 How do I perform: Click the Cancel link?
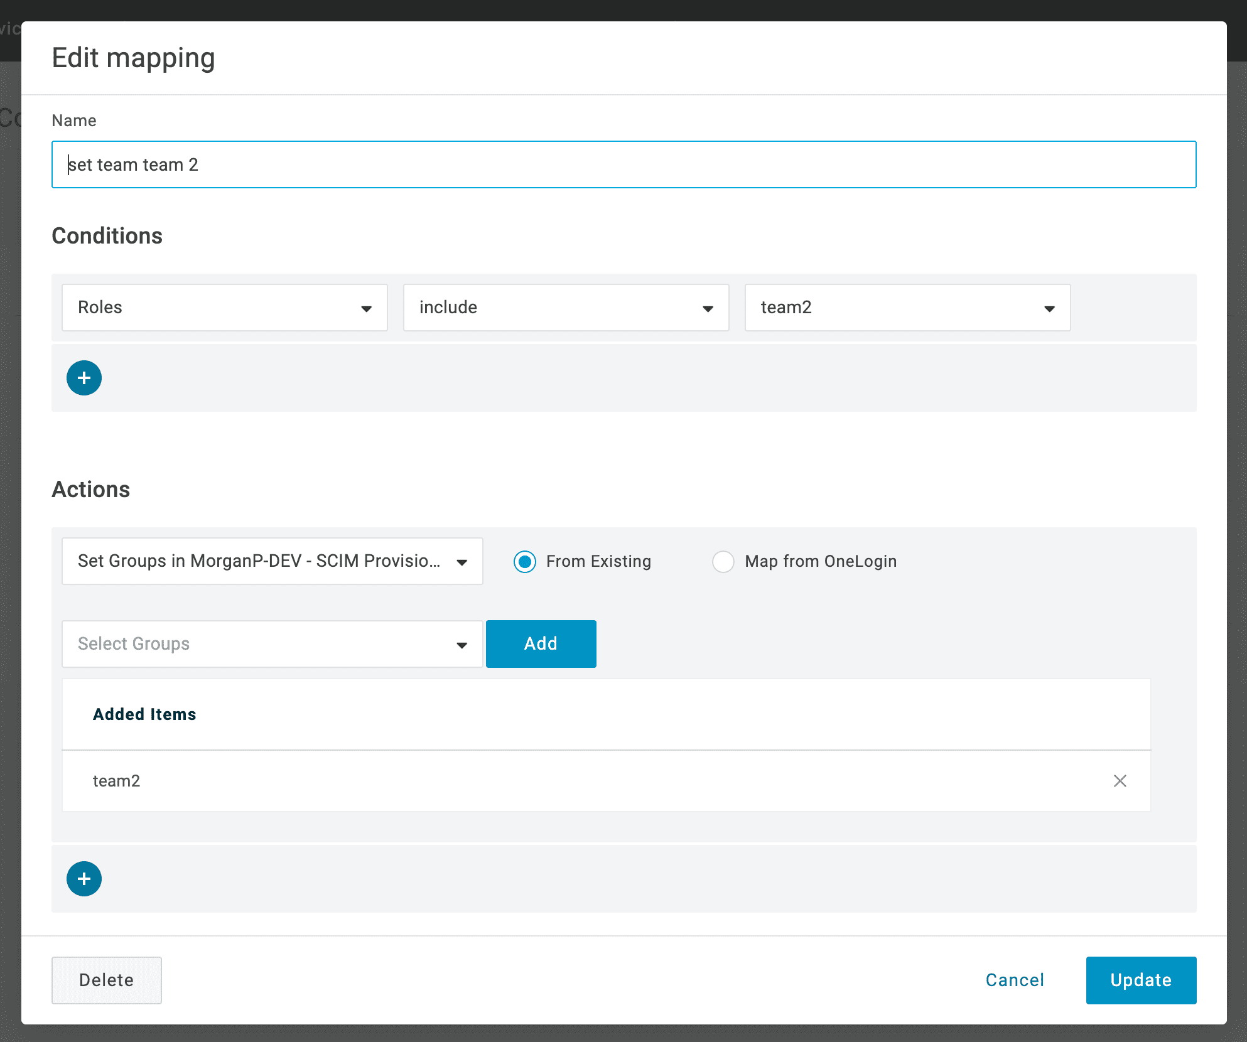coord(1015,980)
